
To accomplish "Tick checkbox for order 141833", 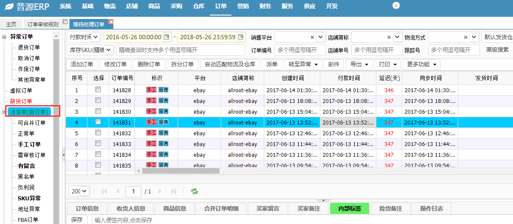I will [98, 143].
